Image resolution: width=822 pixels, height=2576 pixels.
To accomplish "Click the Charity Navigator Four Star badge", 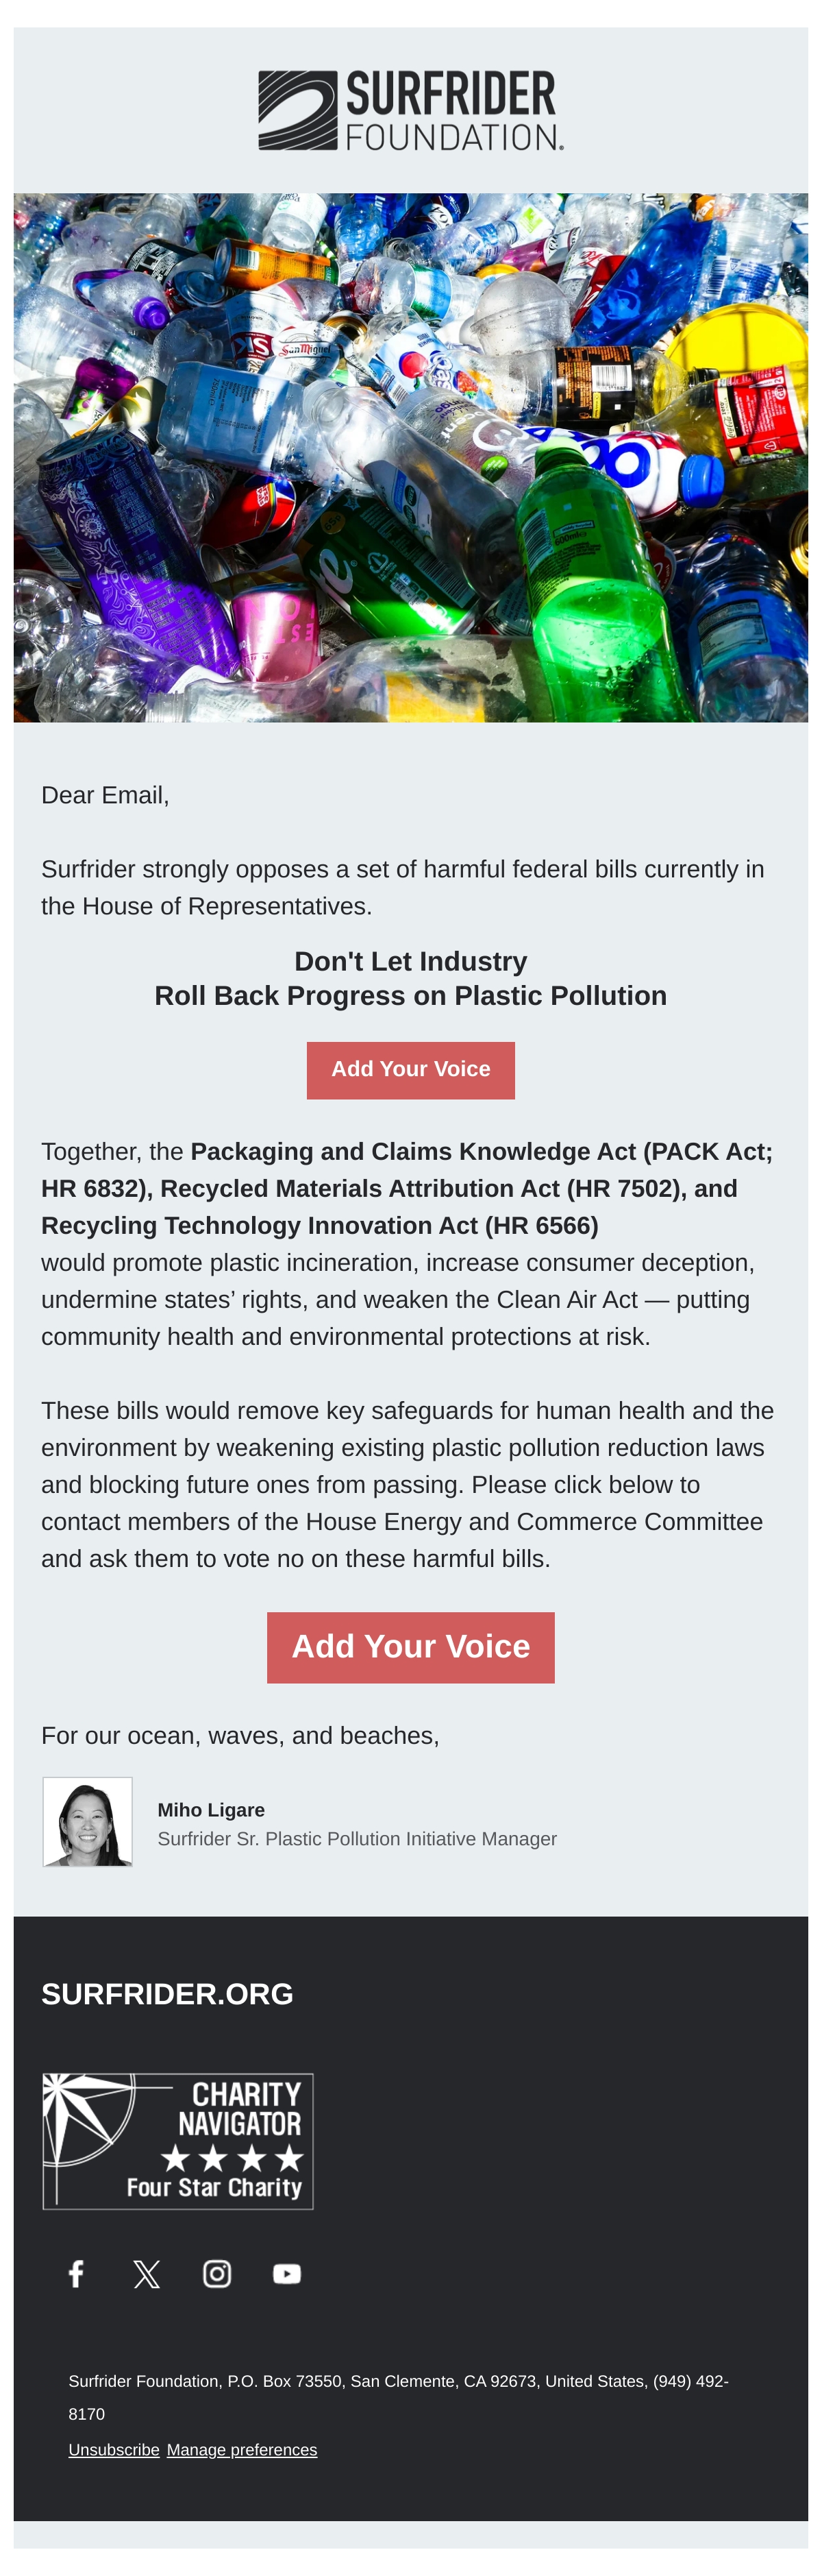I will (178, 2140).
